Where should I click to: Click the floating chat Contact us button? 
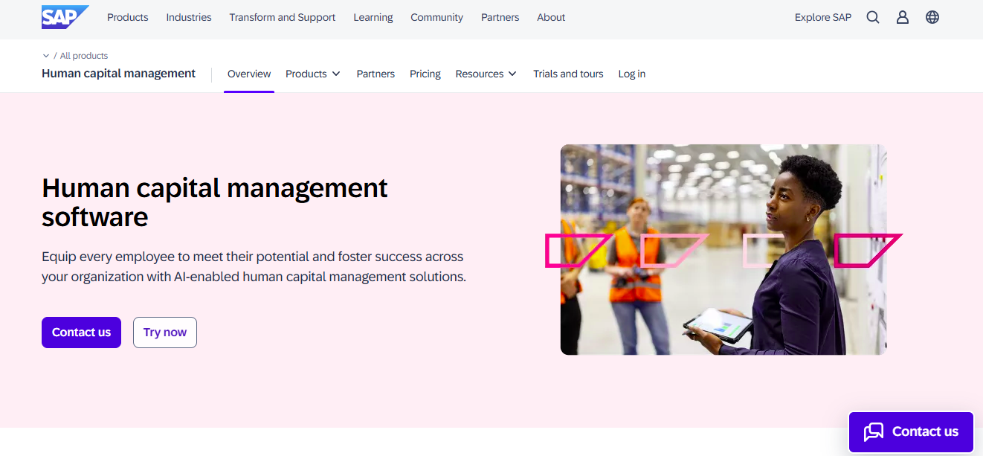point(911,431)
